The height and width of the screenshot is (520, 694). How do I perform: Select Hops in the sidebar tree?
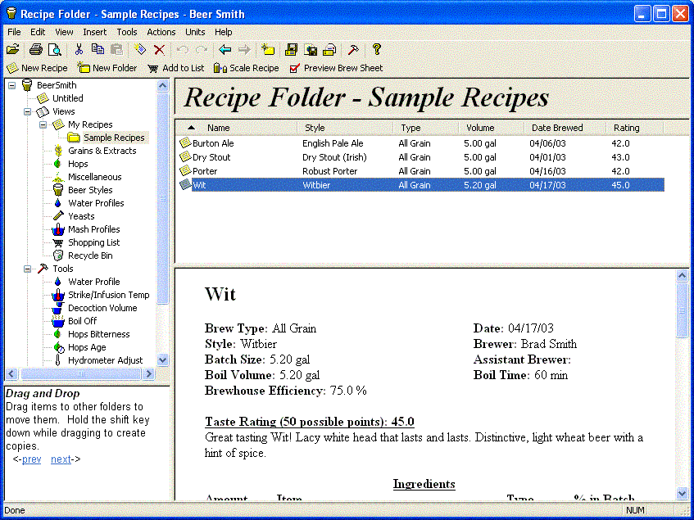tap(78, 164)
